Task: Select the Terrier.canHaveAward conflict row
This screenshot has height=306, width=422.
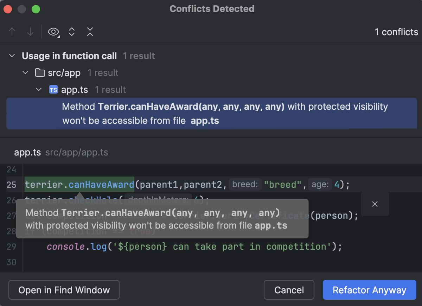Action: click(x=212, y=114)
